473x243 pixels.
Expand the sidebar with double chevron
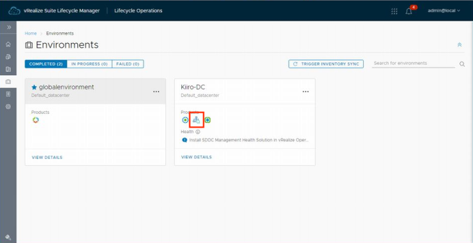point(9,27)
